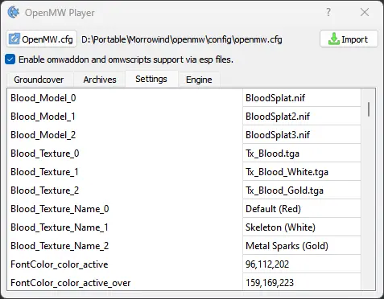Edit the BloodSplat2.nif value cell
This screenshot has width=384, height=299.
(302, 117)
